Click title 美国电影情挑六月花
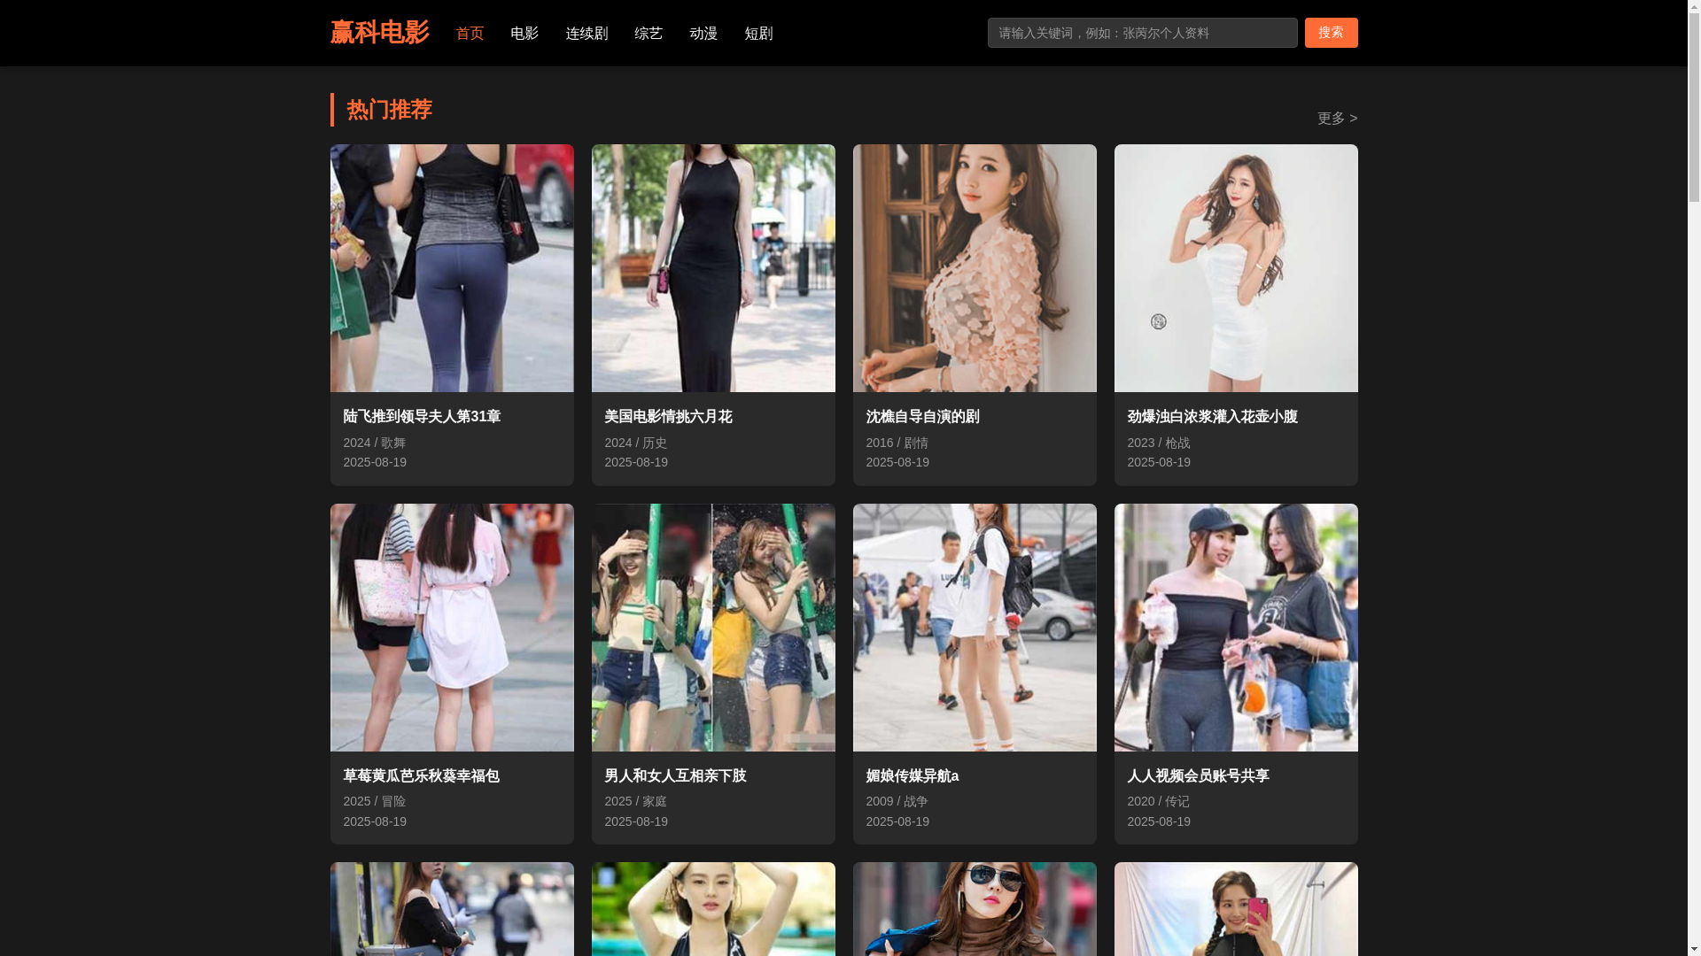 668,417
